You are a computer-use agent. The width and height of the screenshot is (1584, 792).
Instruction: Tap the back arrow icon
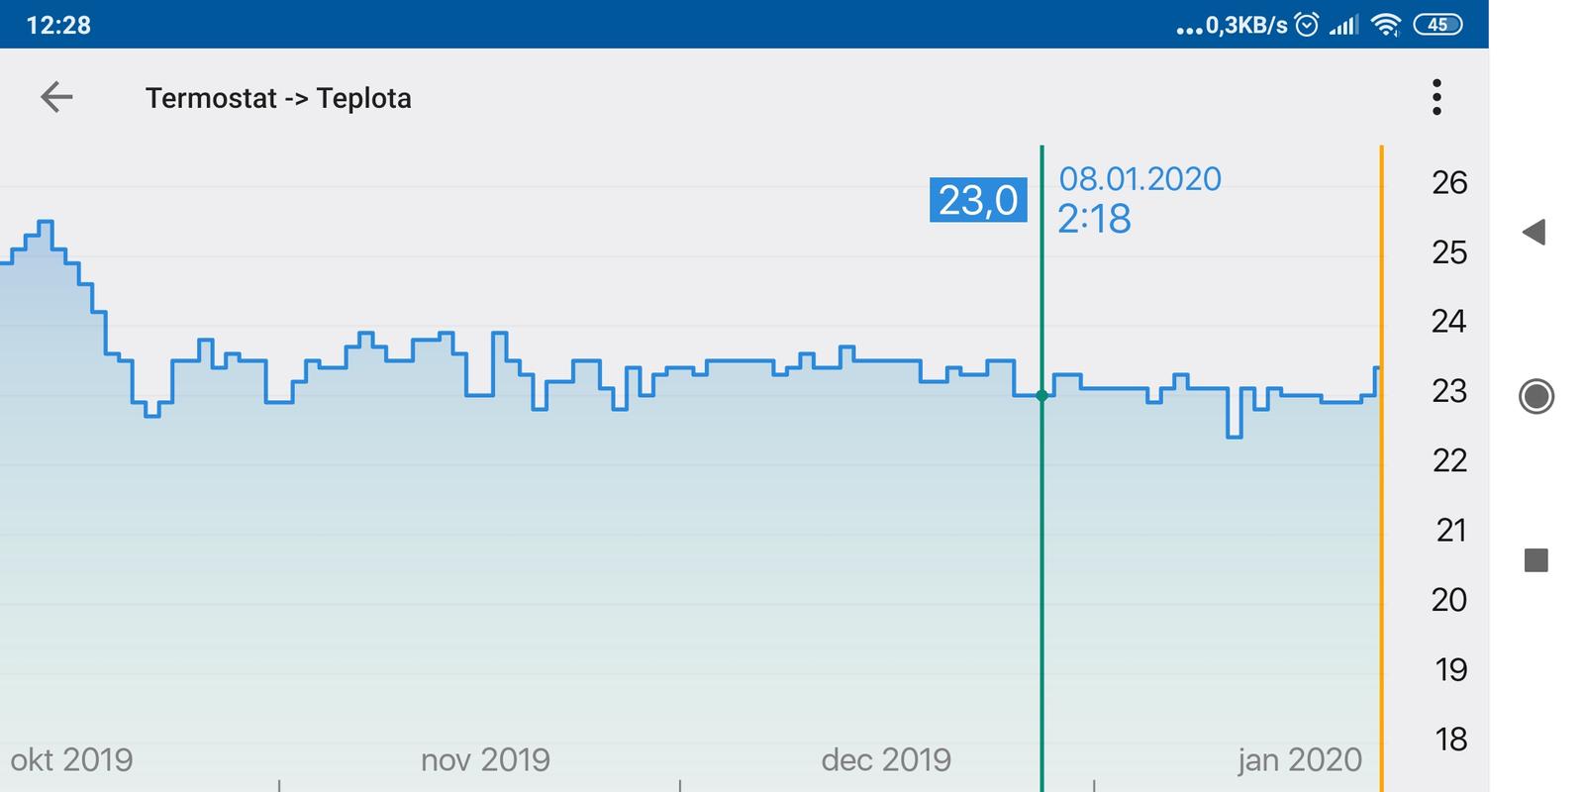[x=56, y=97]
